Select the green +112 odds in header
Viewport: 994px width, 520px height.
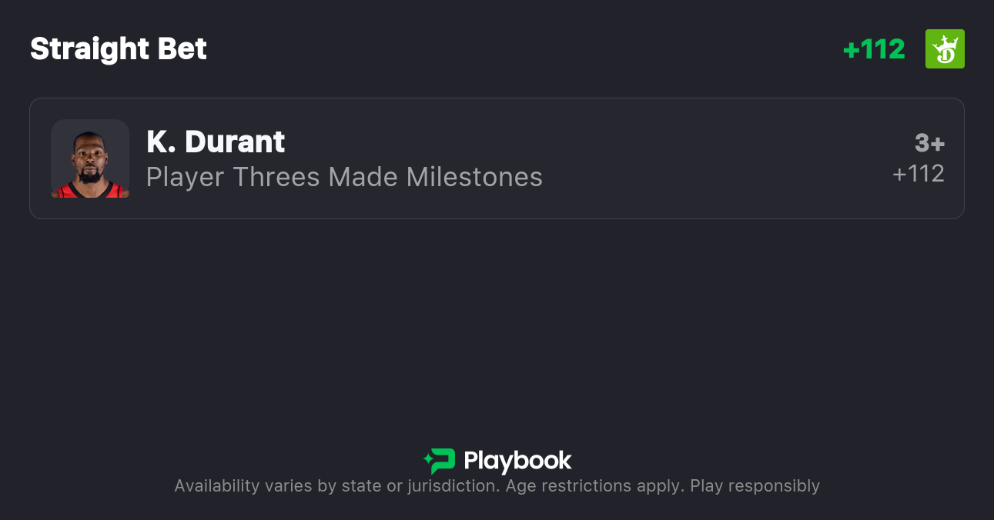pos(874,49)
